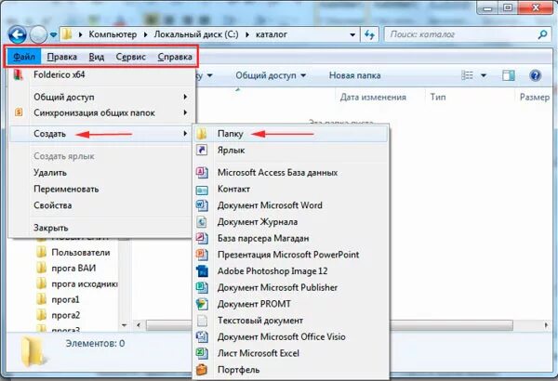Click the folder icon beside 'Папку'
Screen dimensions: 558x381
(x=202, y=134)
